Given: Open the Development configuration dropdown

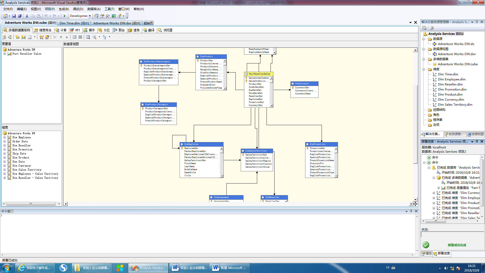Looking at the screenshot, I should coord(90,16).
